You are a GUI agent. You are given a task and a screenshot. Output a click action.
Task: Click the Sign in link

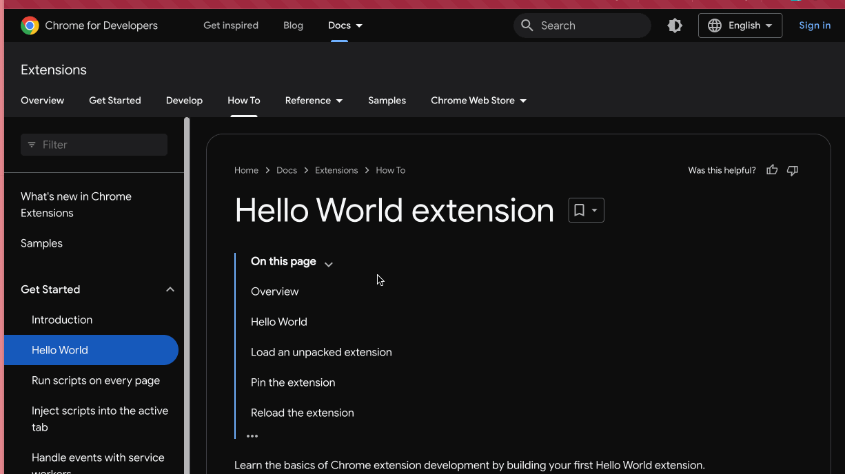pos(814,25)
